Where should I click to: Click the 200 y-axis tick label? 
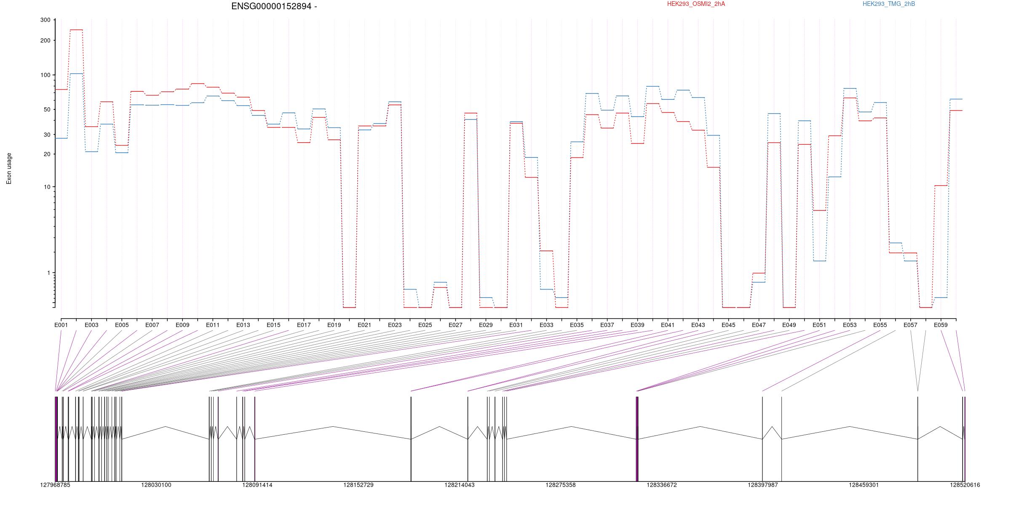pos(45,40)
